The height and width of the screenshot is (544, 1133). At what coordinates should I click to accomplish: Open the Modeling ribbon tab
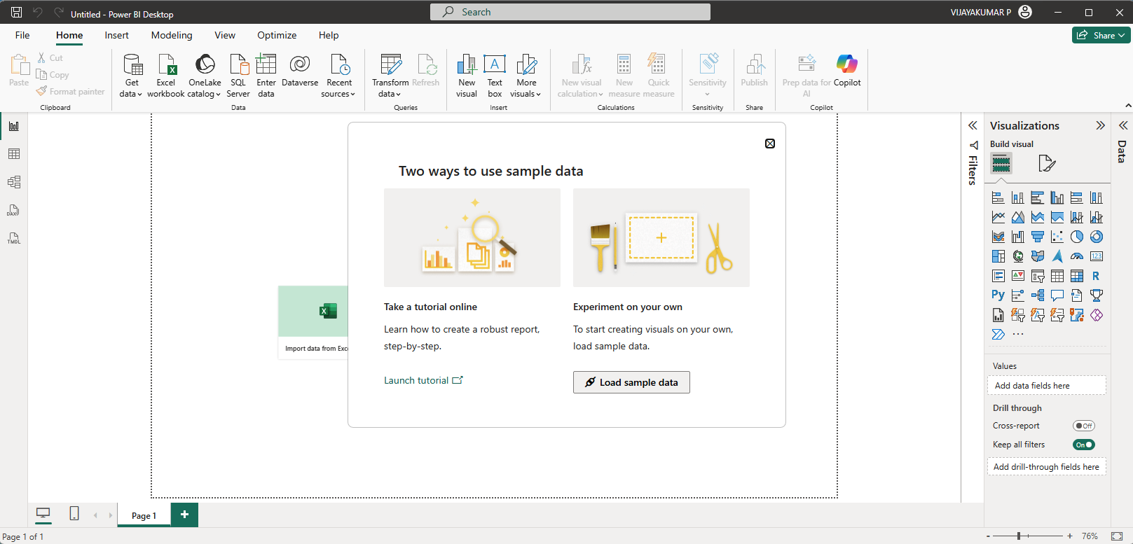(x=172, y=35)
